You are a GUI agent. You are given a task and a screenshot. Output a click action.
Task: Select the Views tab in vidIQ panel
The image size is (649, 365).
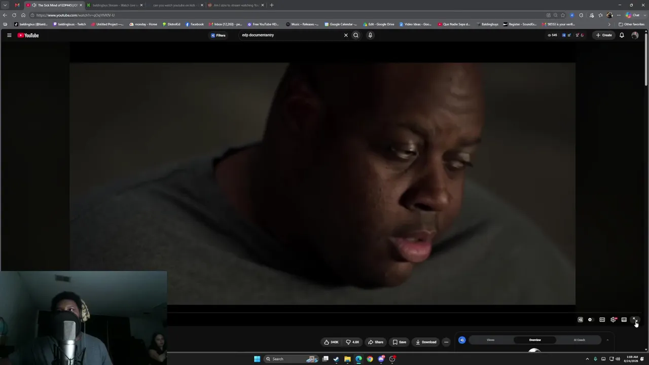(491, 340)
